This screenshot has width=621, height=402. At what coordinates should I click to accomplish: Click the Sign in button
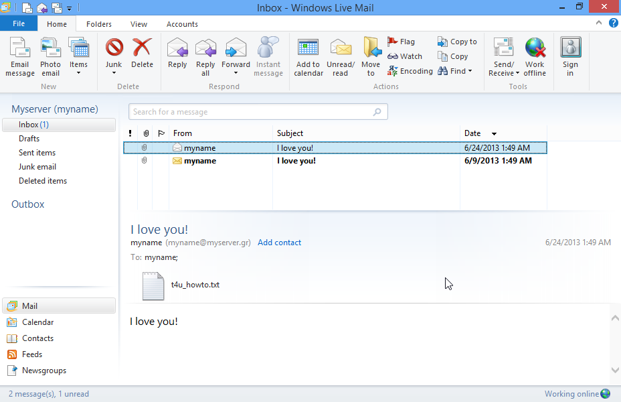pyautogui.click(x=570, y=57)
